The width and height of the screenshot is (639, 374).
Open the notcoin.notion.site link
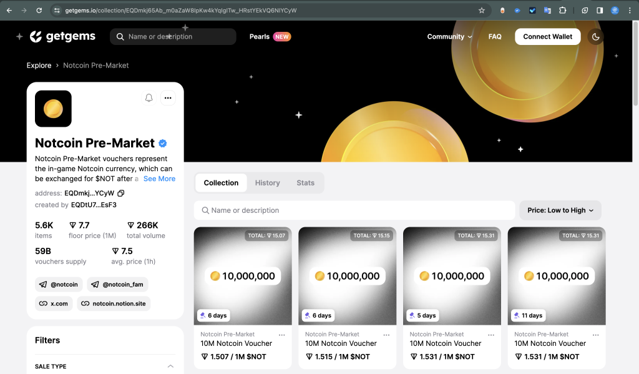click(114, 303)
